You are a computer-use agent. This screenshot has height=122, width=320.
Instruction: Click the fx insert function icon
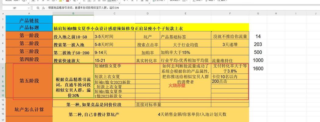coord(43,8)
